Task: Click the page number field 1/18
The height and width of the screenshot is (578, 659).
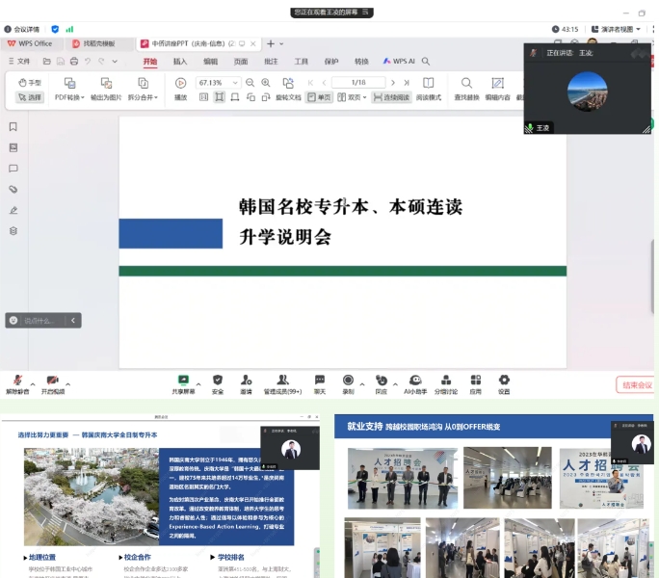Action: [x=358, y=83]
